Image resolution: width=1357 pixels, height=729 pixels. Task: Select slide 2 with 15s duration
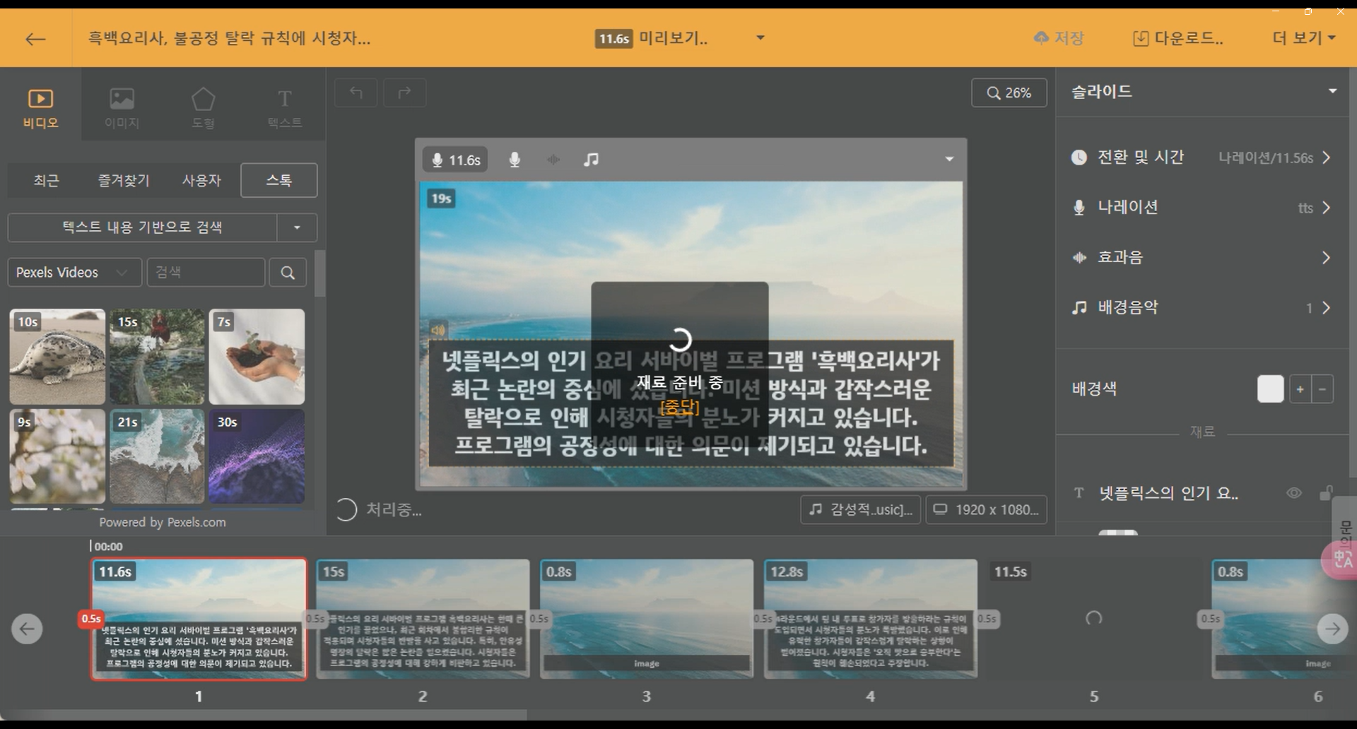click(423, 619)
